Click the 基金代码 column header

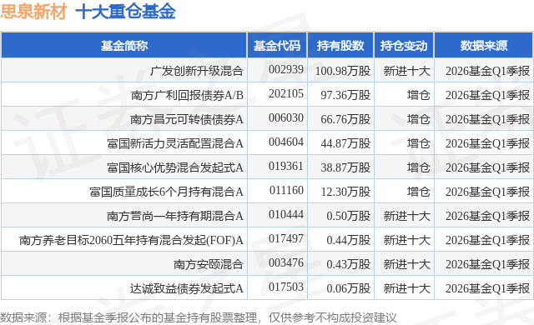tap(277, 46)
